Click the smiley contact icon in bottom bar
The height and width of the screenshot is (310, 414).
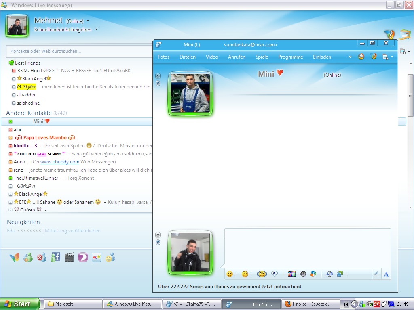[x=110, y=257]
